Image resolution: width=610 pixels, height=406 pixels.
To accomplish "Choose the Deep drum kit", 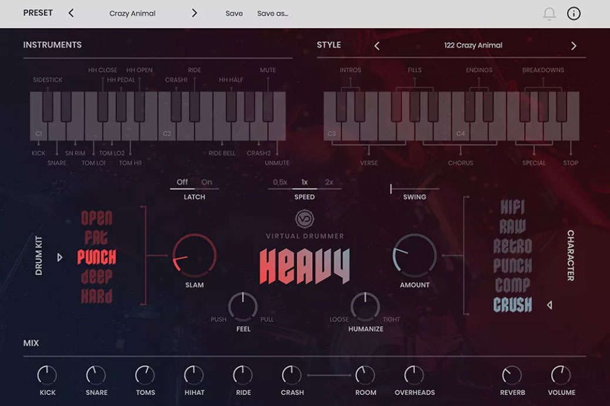I will pyautogui.click(x=96, y=276).
